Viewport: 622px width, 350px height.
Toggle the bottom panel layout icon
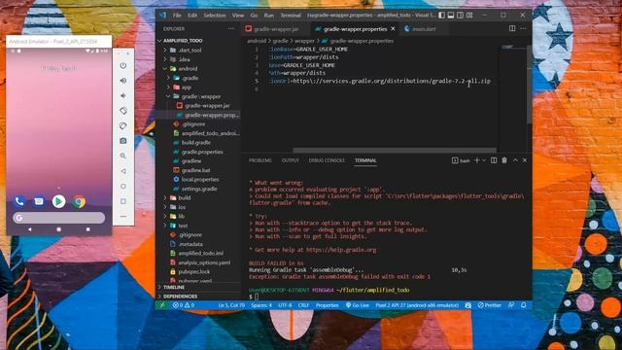[451, 16]
